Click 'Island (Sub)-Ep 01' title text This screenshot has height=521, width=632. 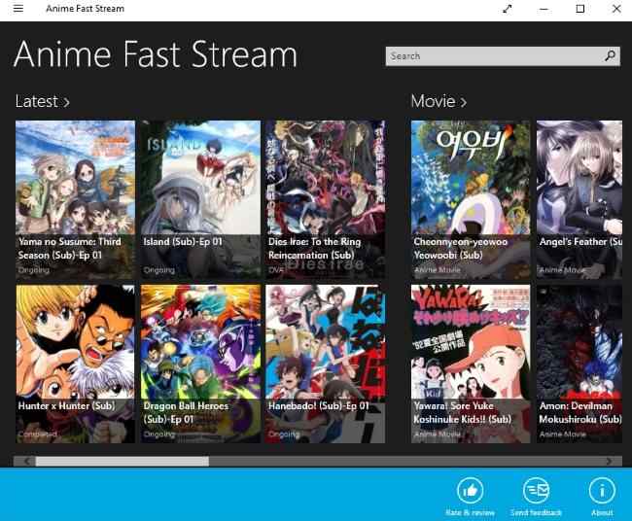(183, 242)
